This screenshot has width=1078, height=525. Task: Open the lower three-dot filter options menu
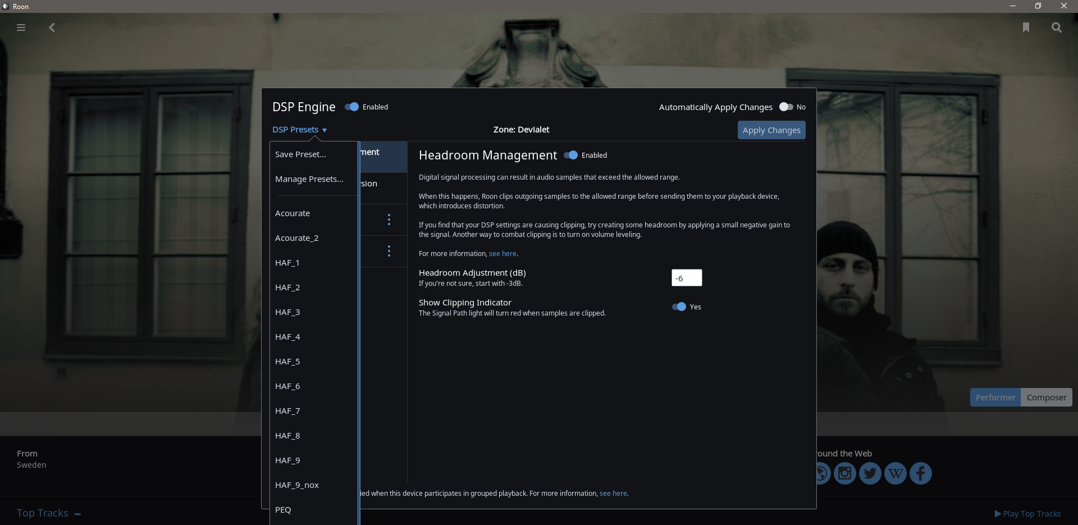(389, 251)
